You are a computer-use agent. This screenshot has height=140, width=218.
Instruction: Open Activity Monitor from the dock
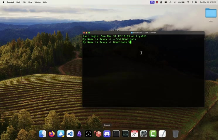point(125,134)
